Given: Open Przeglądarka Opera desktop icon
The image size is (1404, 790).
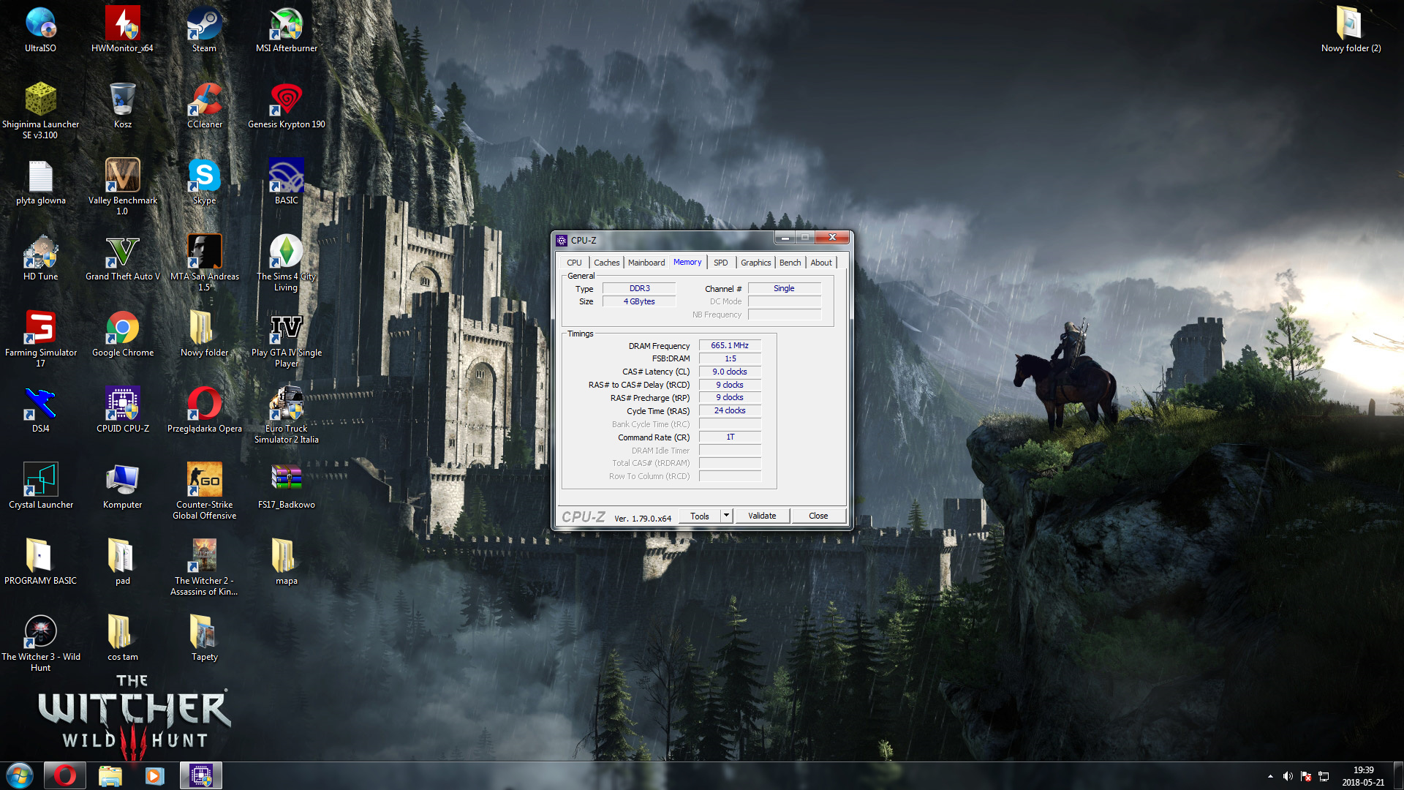Looking at the screenshot, I should (204, 410).
